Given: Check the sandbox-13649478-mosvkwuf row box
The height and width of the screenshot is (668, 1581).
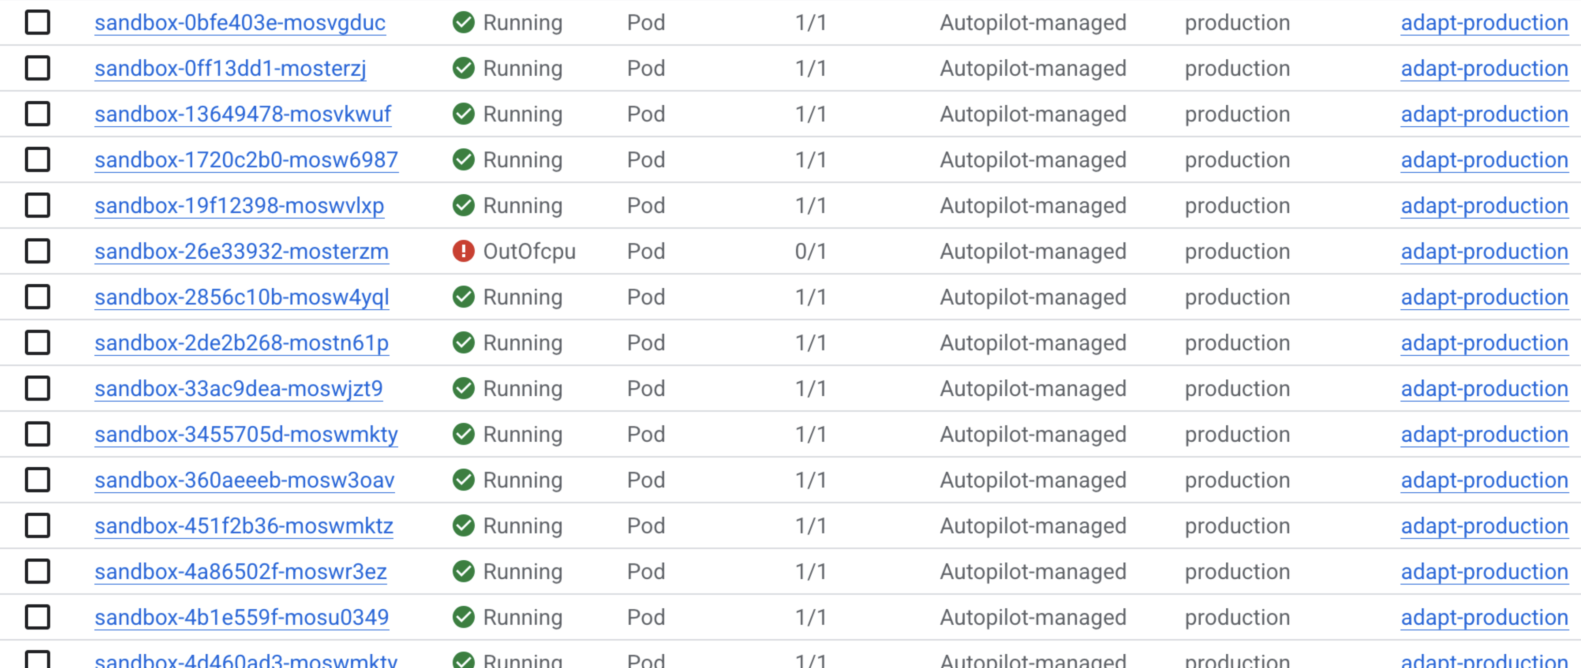Looking at the screenshot, I should tap(37, 114).
